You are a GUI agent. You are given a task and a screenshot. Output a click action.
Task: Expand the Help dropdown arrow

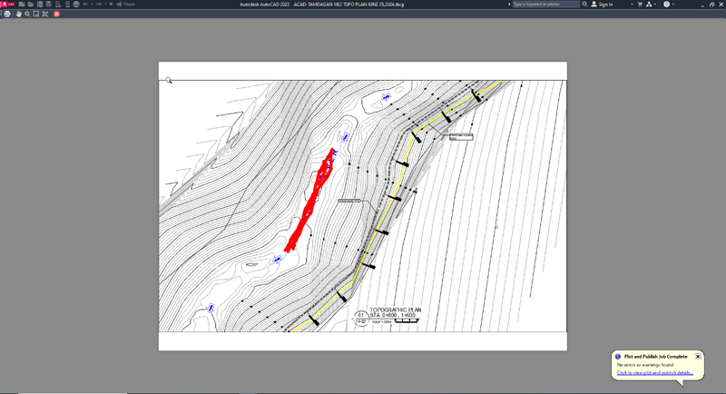[x=674, y=5]
